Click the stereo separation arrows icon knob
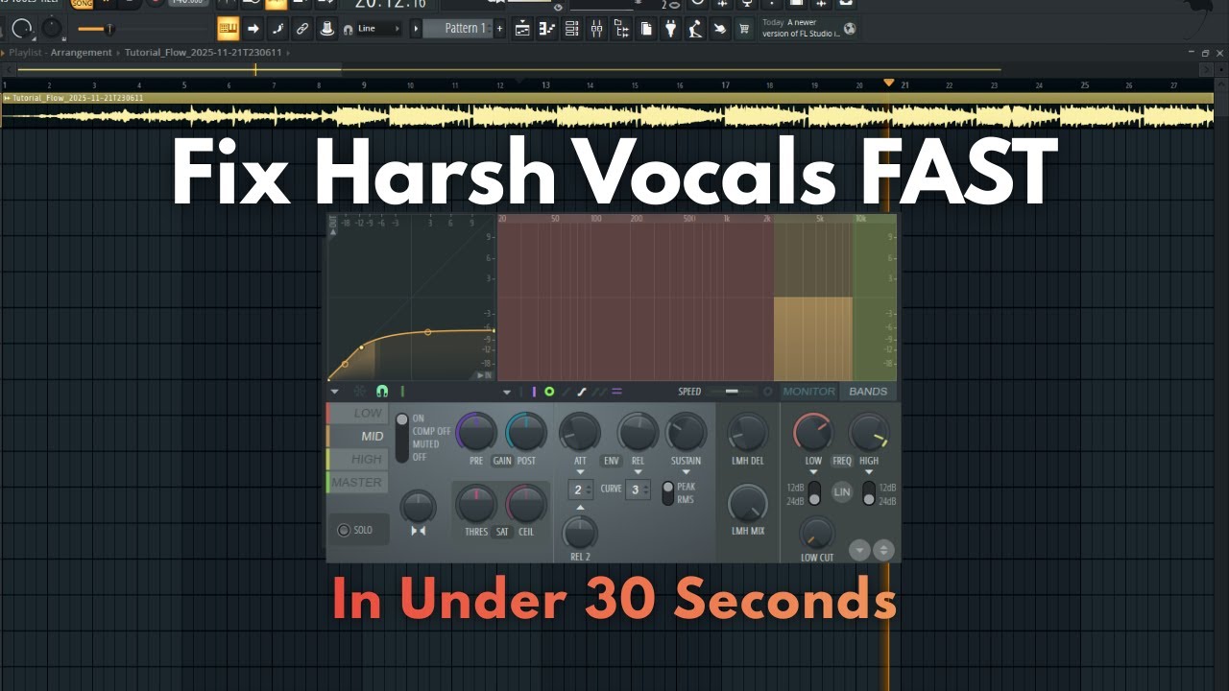Screen dimensions: 1229x691 click(418, 507)
